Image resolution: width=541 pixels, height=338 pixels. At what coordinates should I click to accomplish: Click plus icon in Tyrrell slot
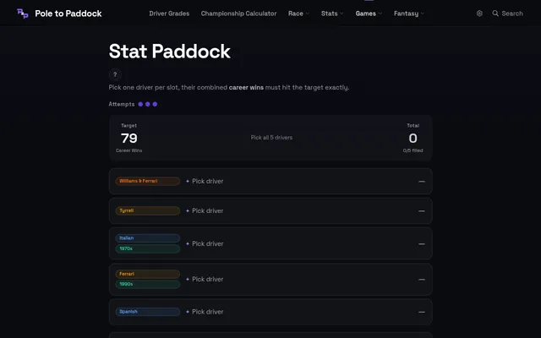[188, 210]
